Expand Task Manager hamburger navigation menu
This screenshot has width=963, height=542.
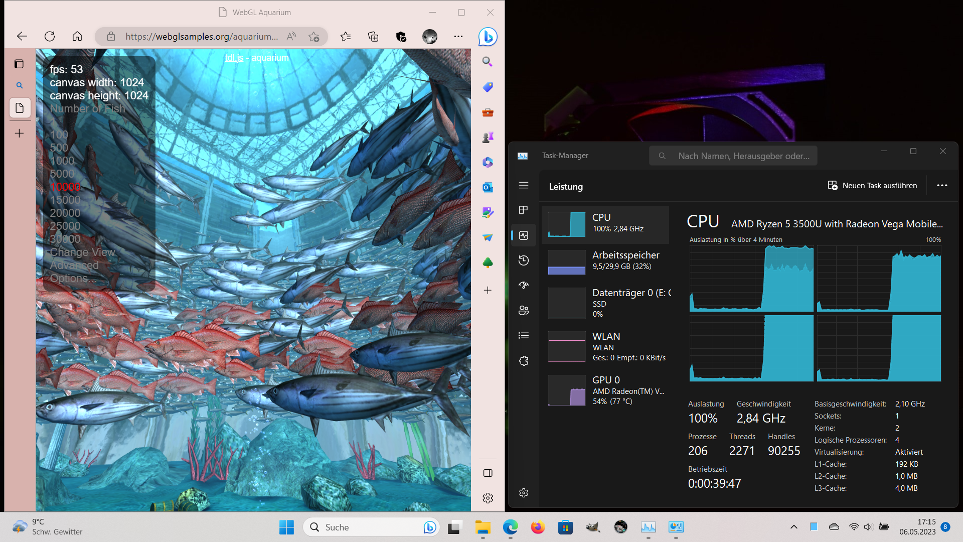pos(523,185)
